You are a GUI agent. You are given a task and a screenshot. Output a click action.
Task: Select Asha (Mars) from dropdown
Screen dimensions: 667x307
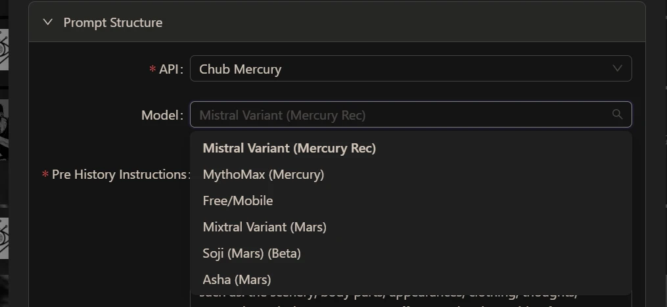(x=237, y=280)
